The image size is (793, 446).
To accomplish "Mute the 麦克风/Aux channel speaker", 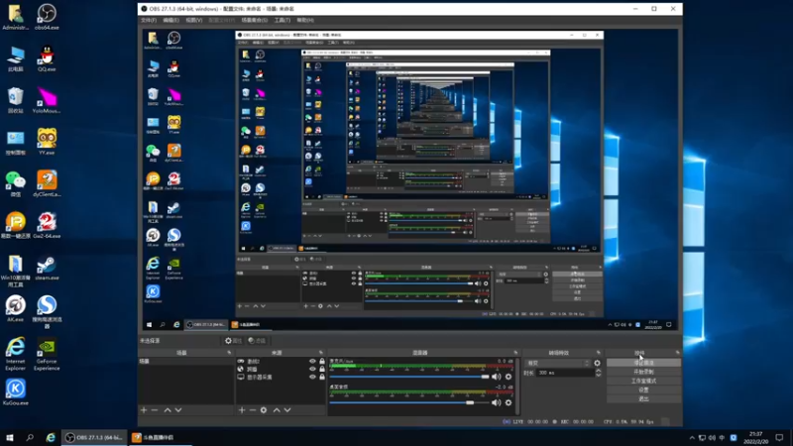I will coord(497,377).
